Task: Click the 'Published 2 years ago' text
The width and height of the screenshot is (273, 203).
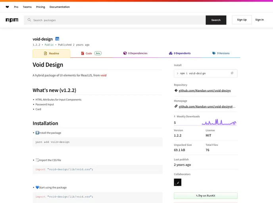Action: [74, 45]
